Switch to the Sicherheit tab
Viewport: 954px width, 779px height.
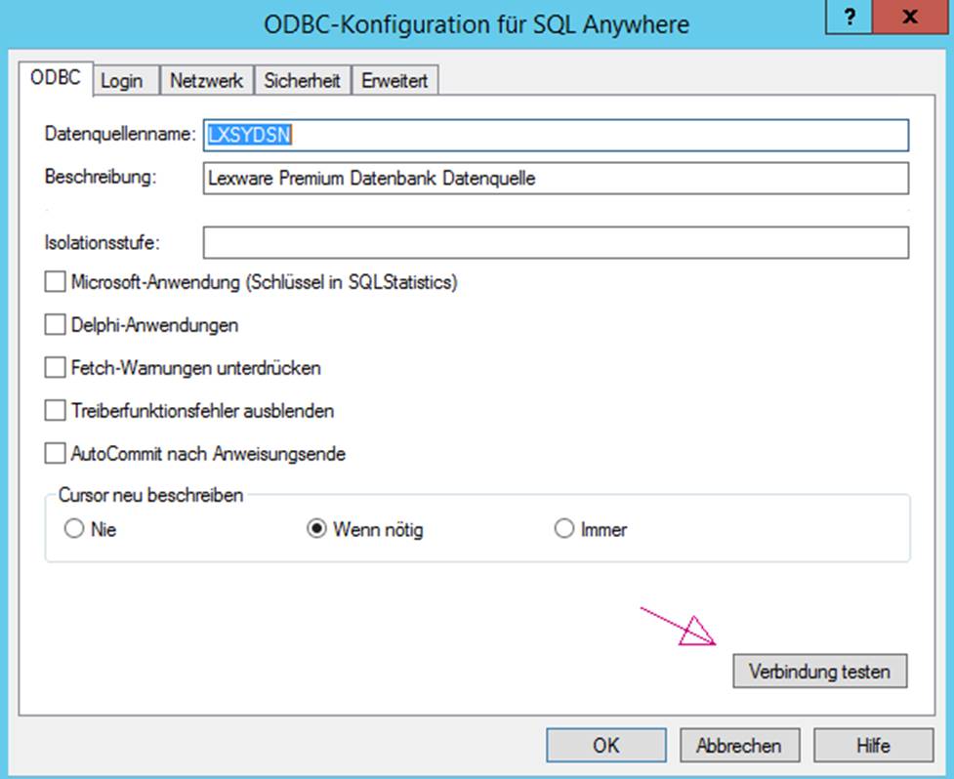(302, 80)
